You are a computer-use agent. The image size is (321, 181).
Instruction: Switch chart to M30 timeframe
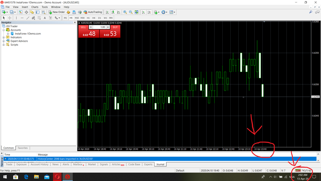pyautogui.click(x=82, y=18)
